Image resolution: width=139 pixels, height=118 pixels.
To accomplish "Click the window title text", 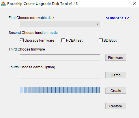I will tap(42, 4).
